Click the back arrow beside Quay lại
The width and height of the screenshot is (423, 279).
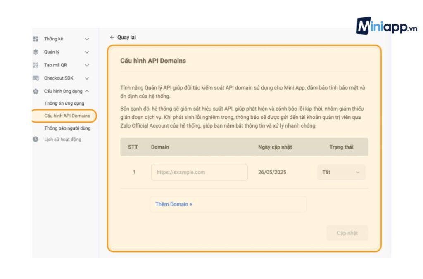coord(112,37)
